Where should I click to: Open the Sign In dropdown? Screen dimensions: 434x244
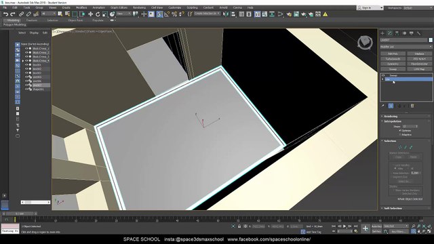[x=370, y=7]
